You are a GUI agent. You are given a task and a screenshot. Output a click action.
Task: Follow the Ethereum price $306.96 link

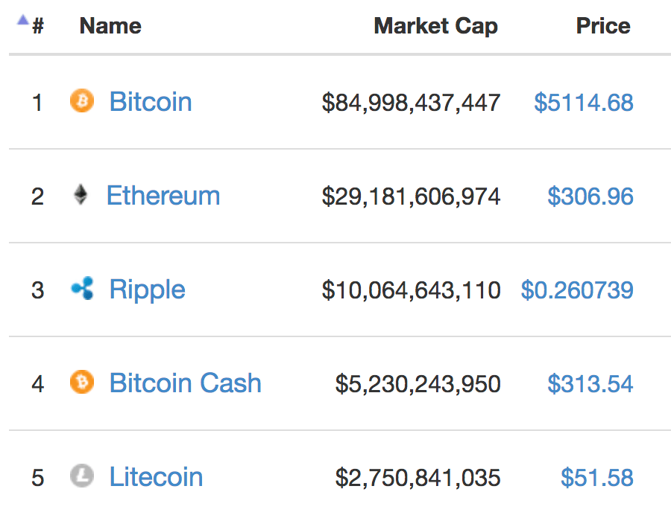pyautogui.click(x=590, y=196)
